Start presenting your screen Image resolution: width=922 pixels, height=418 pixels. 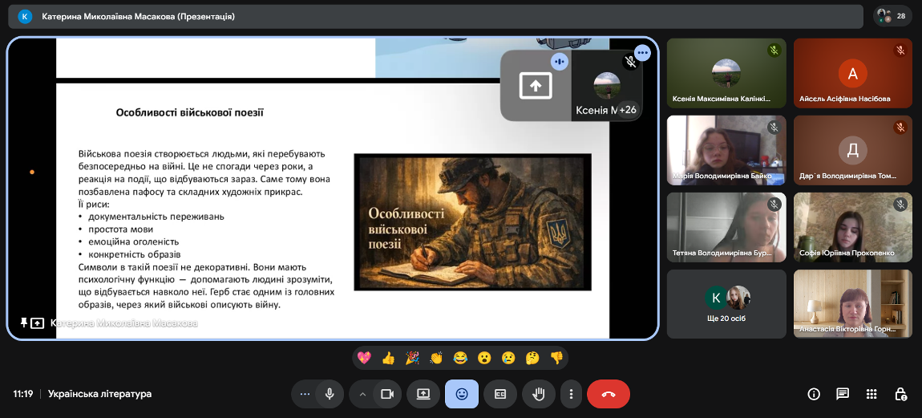[x=423, y=395]
